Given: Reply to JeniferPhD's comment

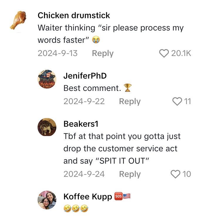Looking at the screenshot, I should 130,101.
